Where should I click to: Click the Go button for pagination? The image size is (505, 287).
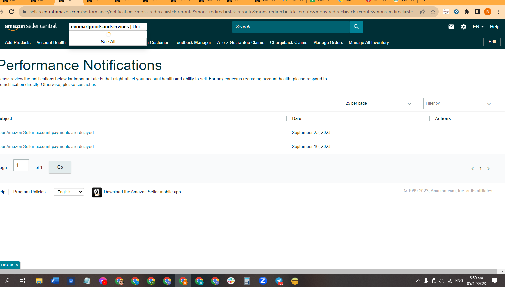[x=60, y=167]
